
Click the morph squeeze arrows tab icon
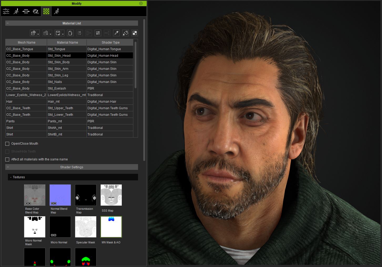[26, 11]
